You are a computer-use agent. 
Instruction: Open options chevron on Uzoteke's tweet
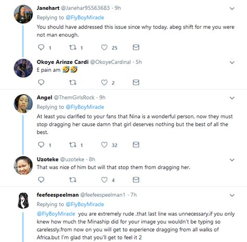point(232,160)
